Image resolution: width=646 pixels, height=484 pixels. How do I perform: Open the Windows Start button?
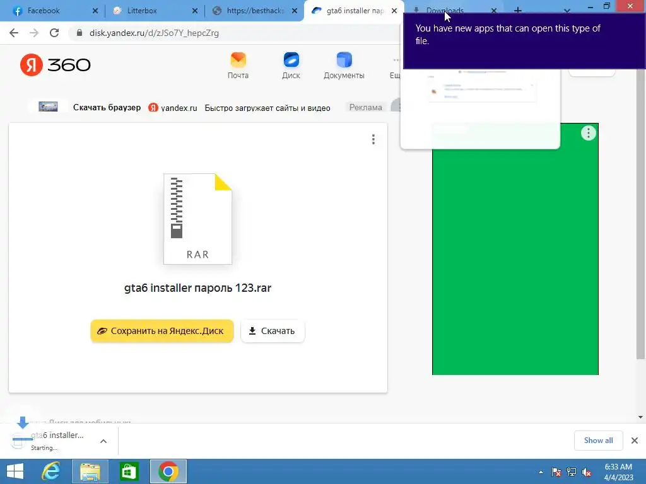15,471
